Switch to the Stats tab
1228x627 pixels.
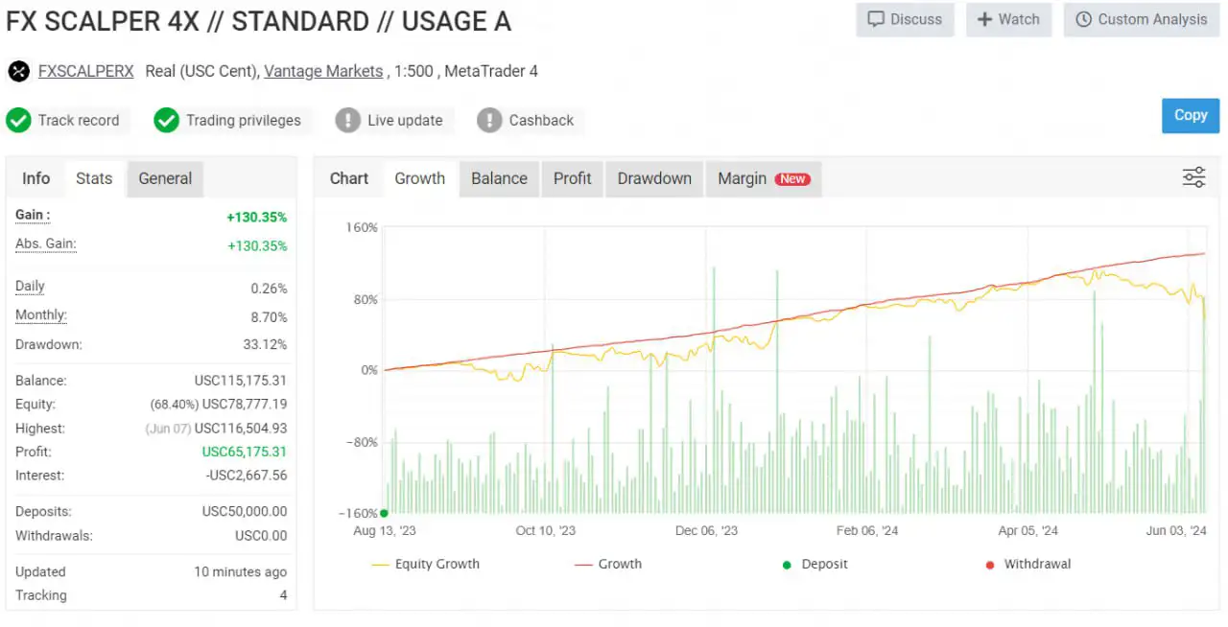click(94, 178)
